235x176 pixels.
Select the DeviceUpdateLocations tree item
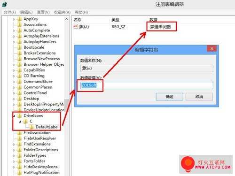(x=44, y=110)
